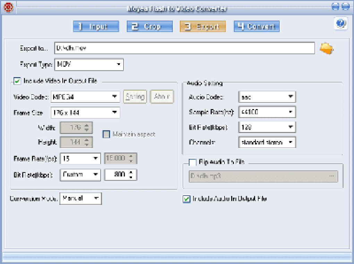Viewport: 354px width, 264px height.
Task: Toggle the Rip Audio To File checkbox
Action: click(x=192, y=162)
